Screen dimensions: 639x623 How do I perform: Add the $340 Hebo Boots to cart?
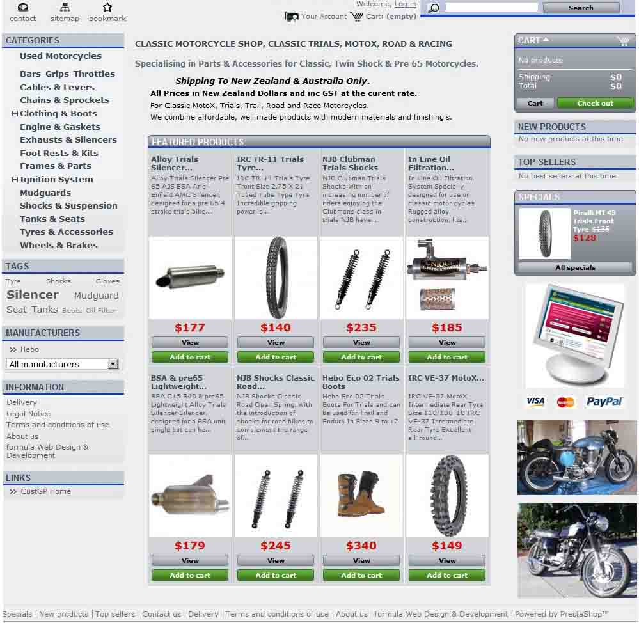click(361, 575)
